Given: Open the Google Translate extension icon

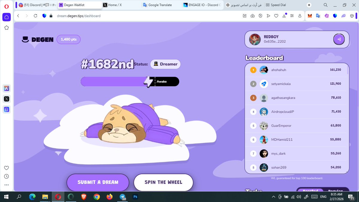Looking at the screenshot, I should [x=318, y=16].
